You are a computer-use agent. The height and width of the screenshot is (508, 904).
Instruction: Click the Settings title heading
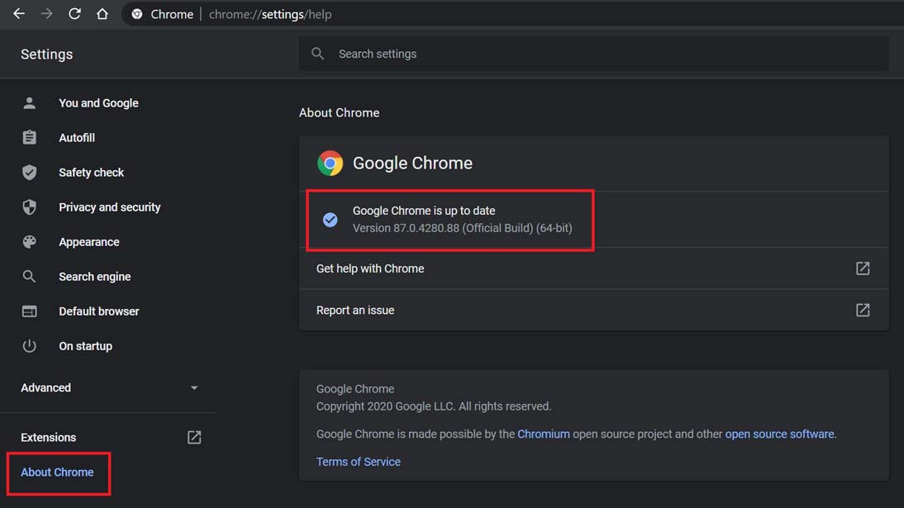(x=47, y=55)
